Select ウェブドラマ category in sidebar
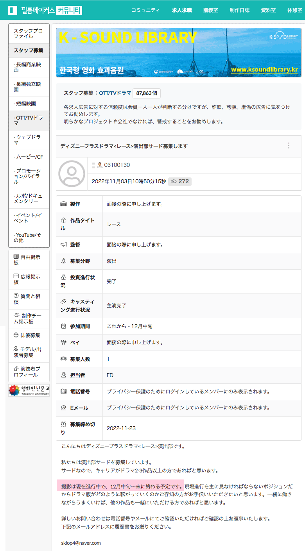Viewport: 305px width, 551px height. tap(29, 140)
